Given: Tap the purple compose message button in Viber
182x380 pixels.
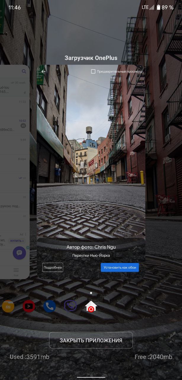Looking at the screenshot, I should tap(19, 253).
